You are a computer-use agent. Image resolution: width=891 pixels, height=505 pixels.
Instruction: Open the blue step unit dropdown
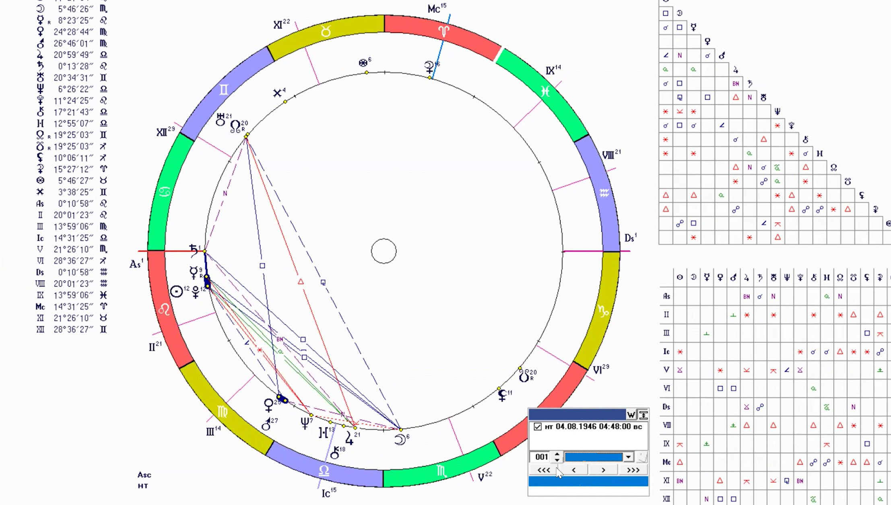pos(628,457)
